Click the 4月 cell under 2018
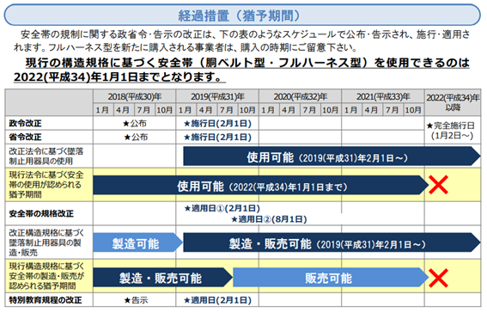The height and width of the screenshot is (313, 487). coord(124,110)
